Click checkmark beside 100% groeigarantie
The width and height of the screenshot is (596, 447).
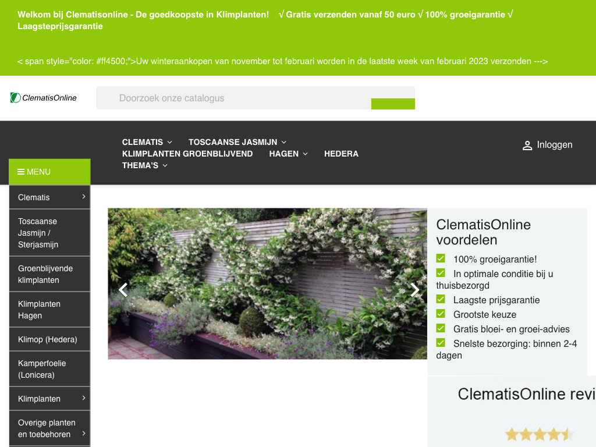[x=441, y=258]
